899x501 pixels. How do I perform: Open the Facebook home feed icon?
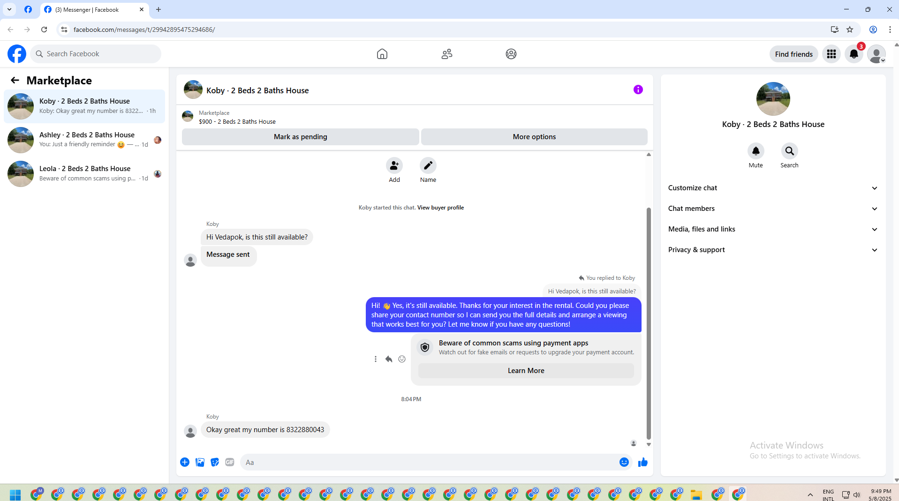pyautogui.click(x=382, y=54)
